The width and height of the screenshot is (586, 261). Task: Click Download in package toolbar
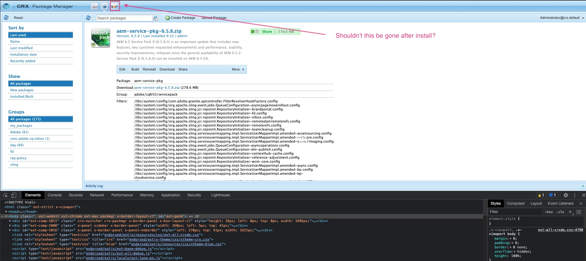tap(167, 69)
